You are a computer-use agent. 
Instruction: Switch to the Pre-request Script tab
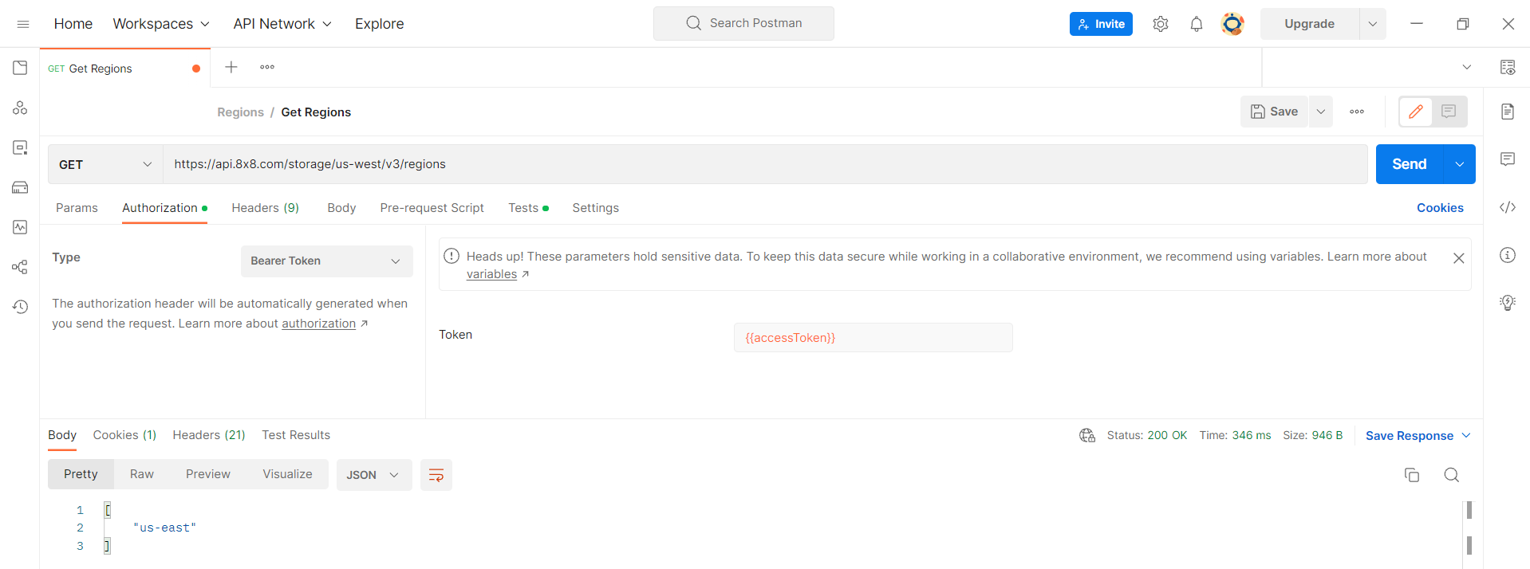(432, 208)
